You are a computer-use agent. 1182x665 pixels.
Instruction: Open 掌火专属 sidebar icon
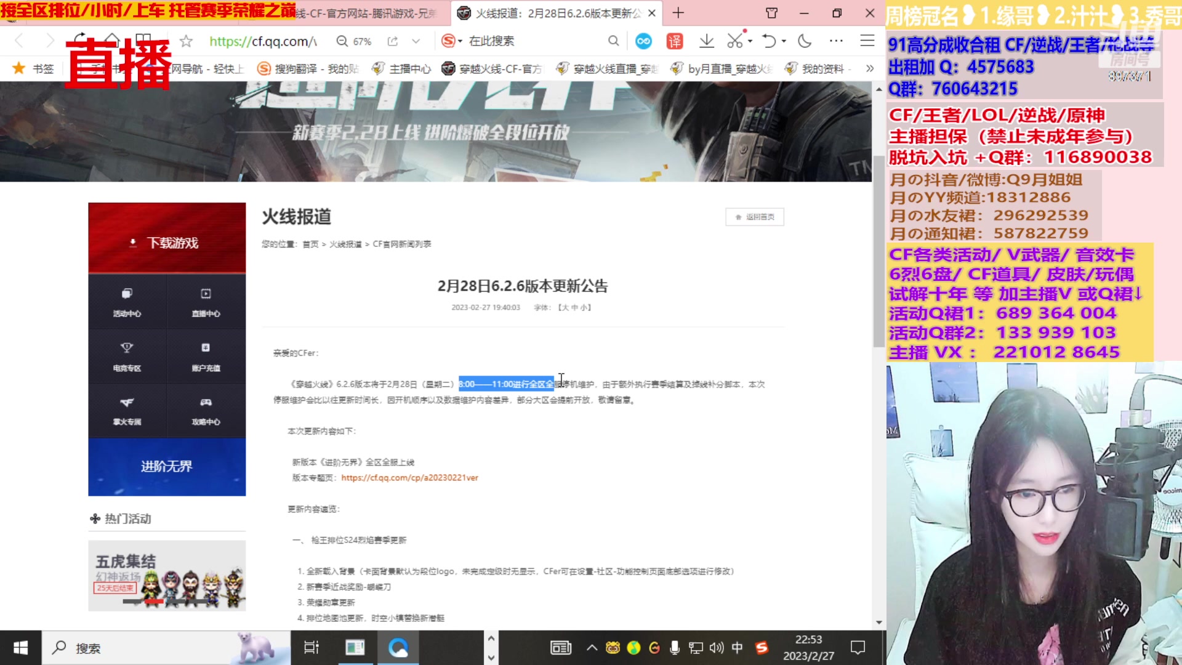127,410
